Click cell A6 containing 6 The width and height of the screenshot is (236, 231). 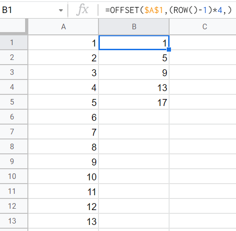(63, 117)
